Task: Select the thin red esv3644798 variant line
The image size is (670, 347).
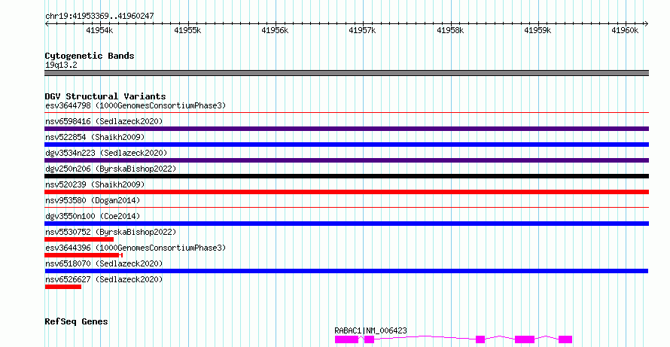Action: pyautogui.click(x=346, y=112)
